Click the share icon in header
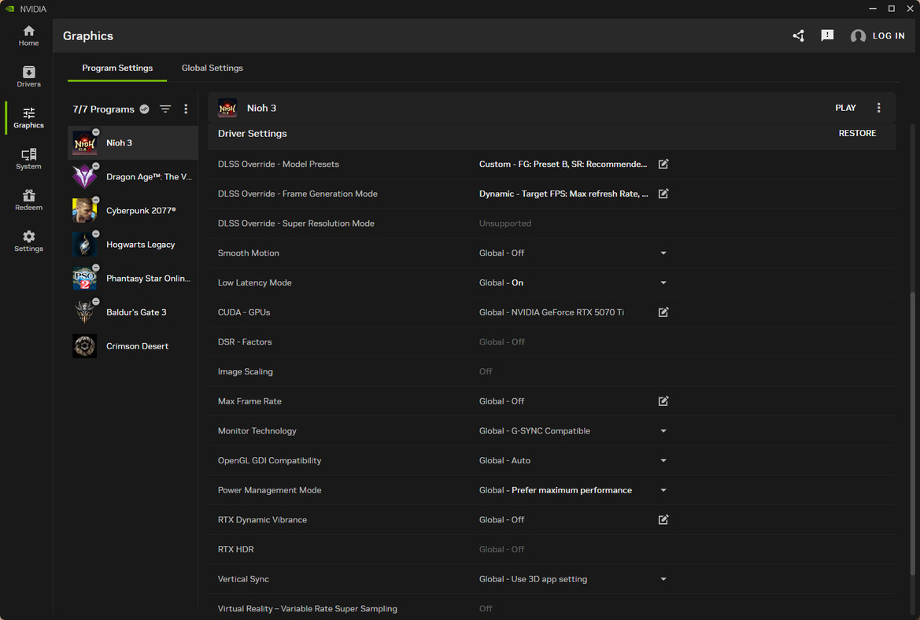This screenshot has width=920, height=620. [x=798, y=35]
